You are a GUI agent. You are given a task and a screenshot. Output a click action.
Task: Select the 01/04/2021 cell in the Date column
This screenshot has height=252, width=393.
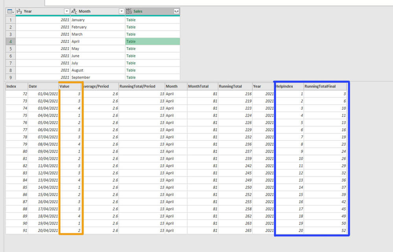pos(43,94)
